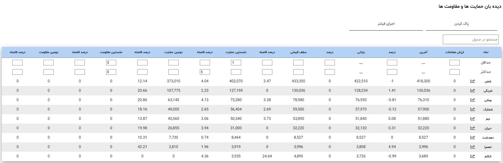Select the value 128,234 in شرنگی row

pyautogui.click(x=361, y=90)
